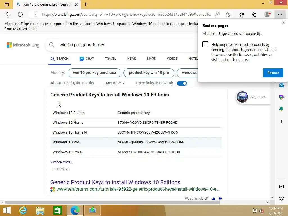Click the Windows 10 Pro row label

tap(66, 142)
